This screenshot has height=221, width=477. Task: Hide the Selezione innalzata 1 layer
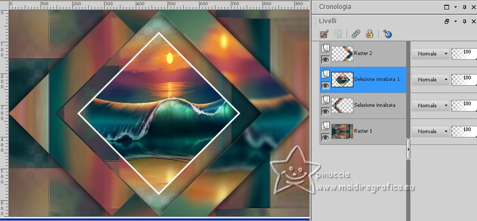[x=325, y=86]
